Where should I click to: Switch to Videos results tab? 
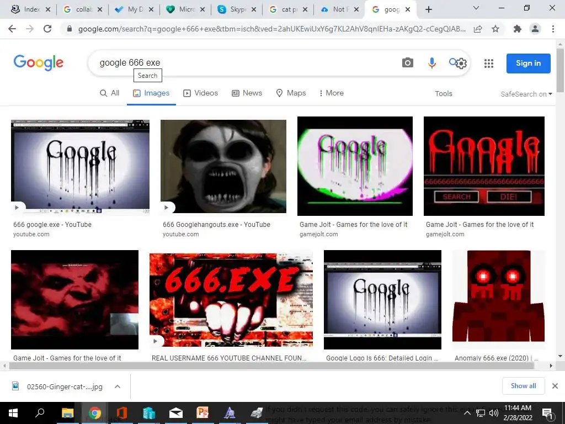pos(201,93)
